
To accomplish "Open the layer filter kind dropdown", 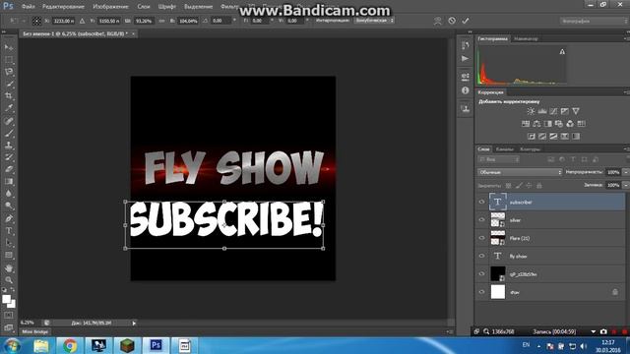I will tap(499, 159).
